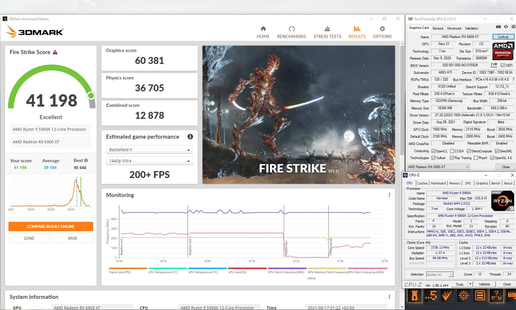516x310 pixels.
Task: Click the GPU-Z title bar app icon
Action: click(x=410, y=19)
